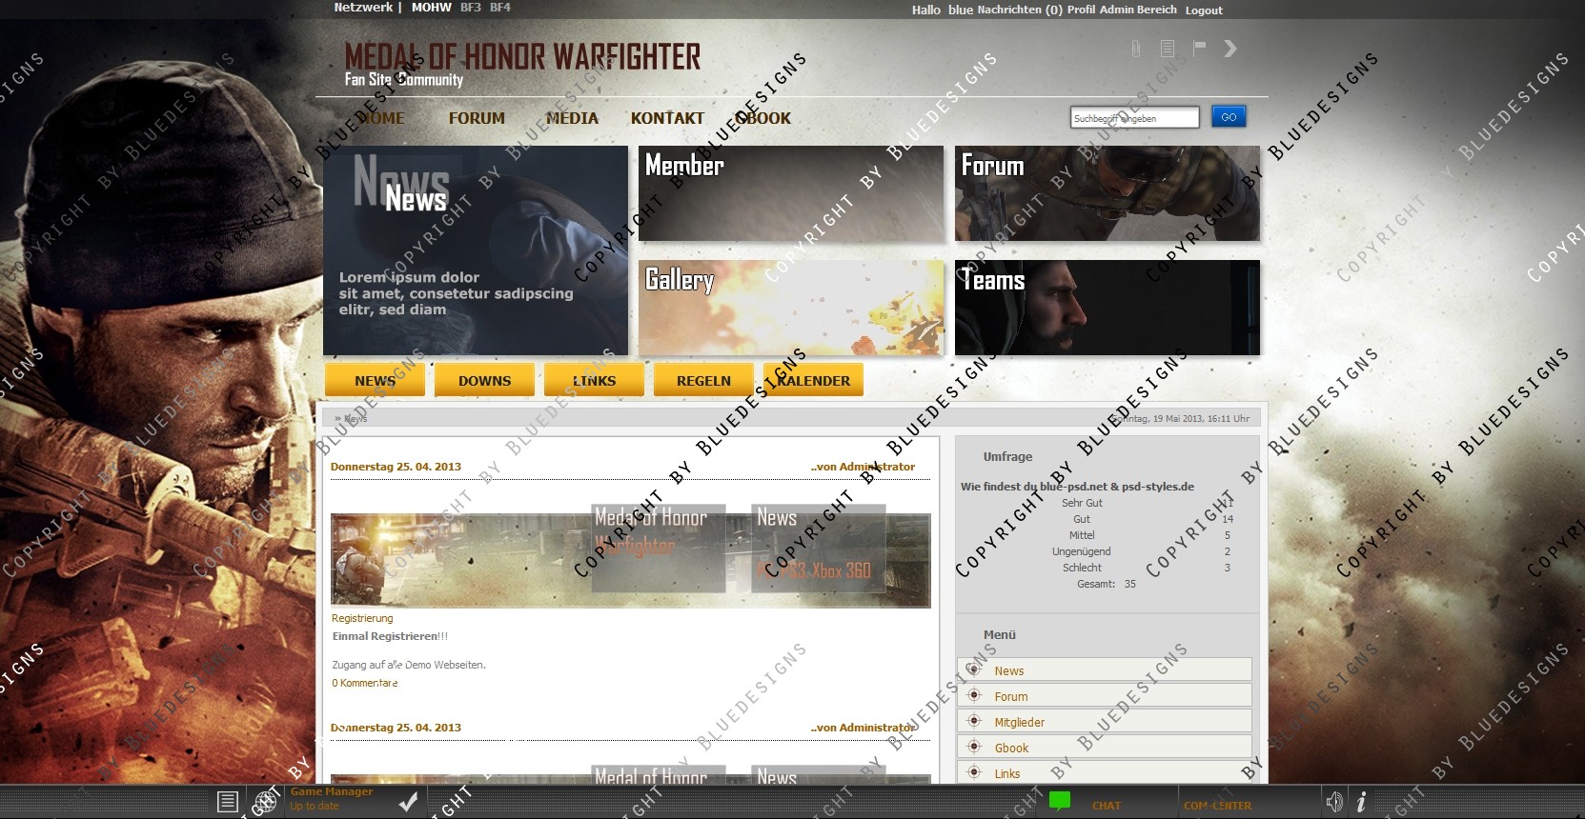Click Gbook in the Menü sidebar
This screenshot has width=1585, height=819.
click(1011, 748)
